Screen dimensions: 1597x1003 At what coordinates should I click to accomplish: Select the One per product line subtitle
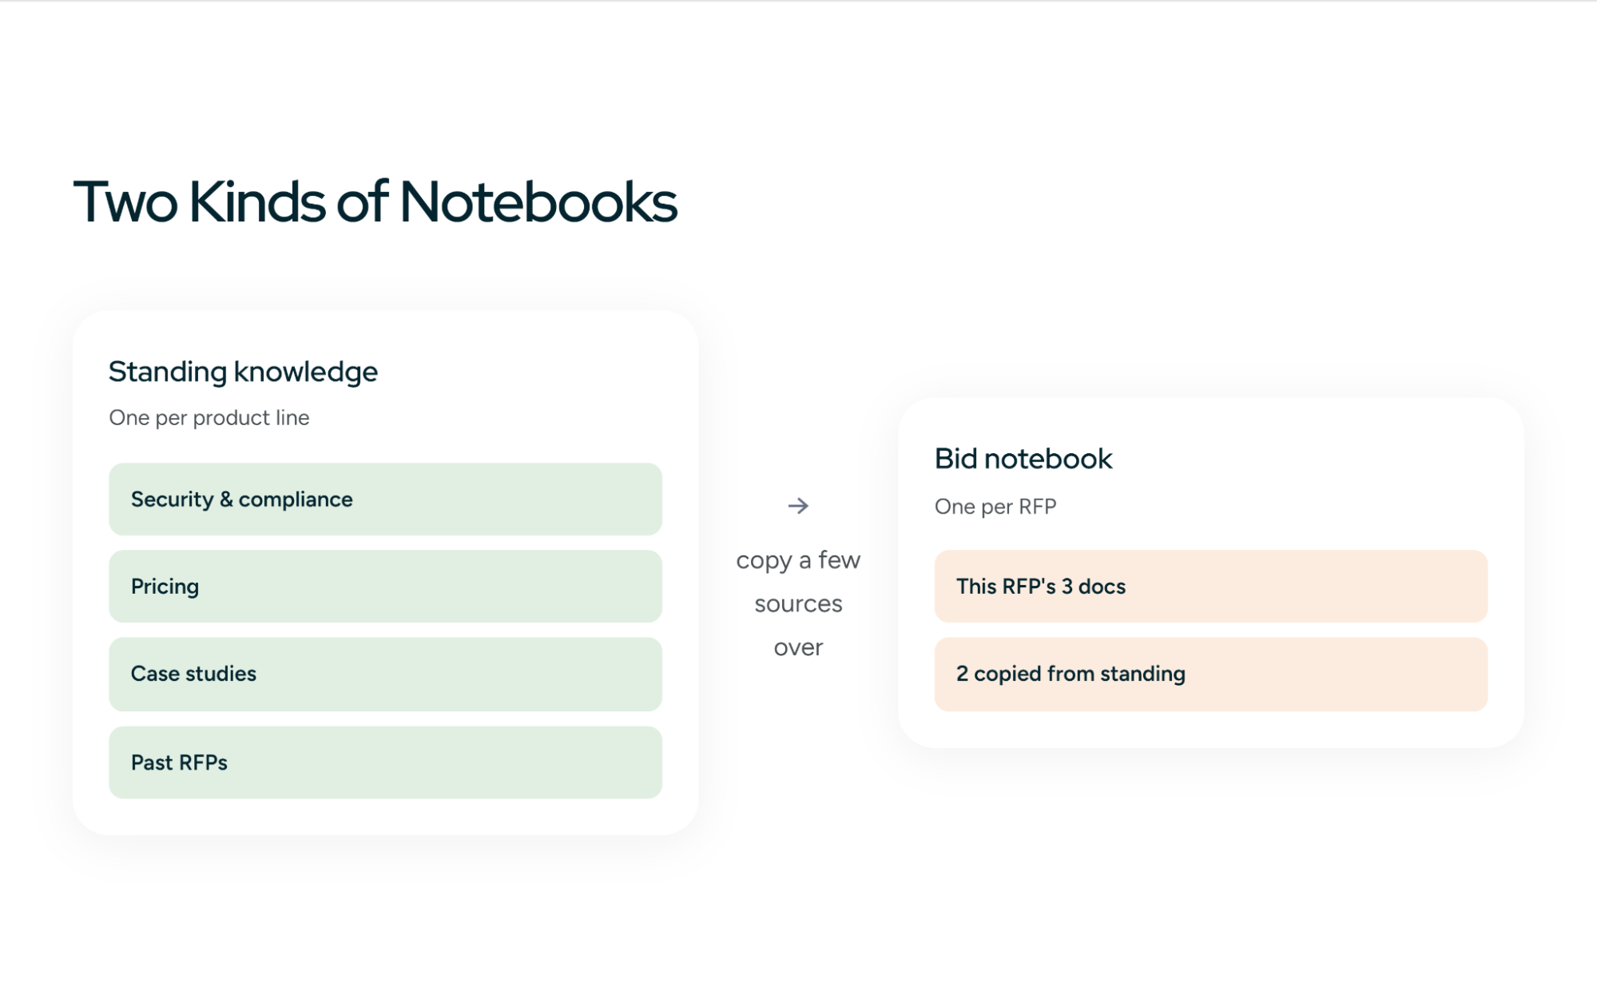point(209,418)
